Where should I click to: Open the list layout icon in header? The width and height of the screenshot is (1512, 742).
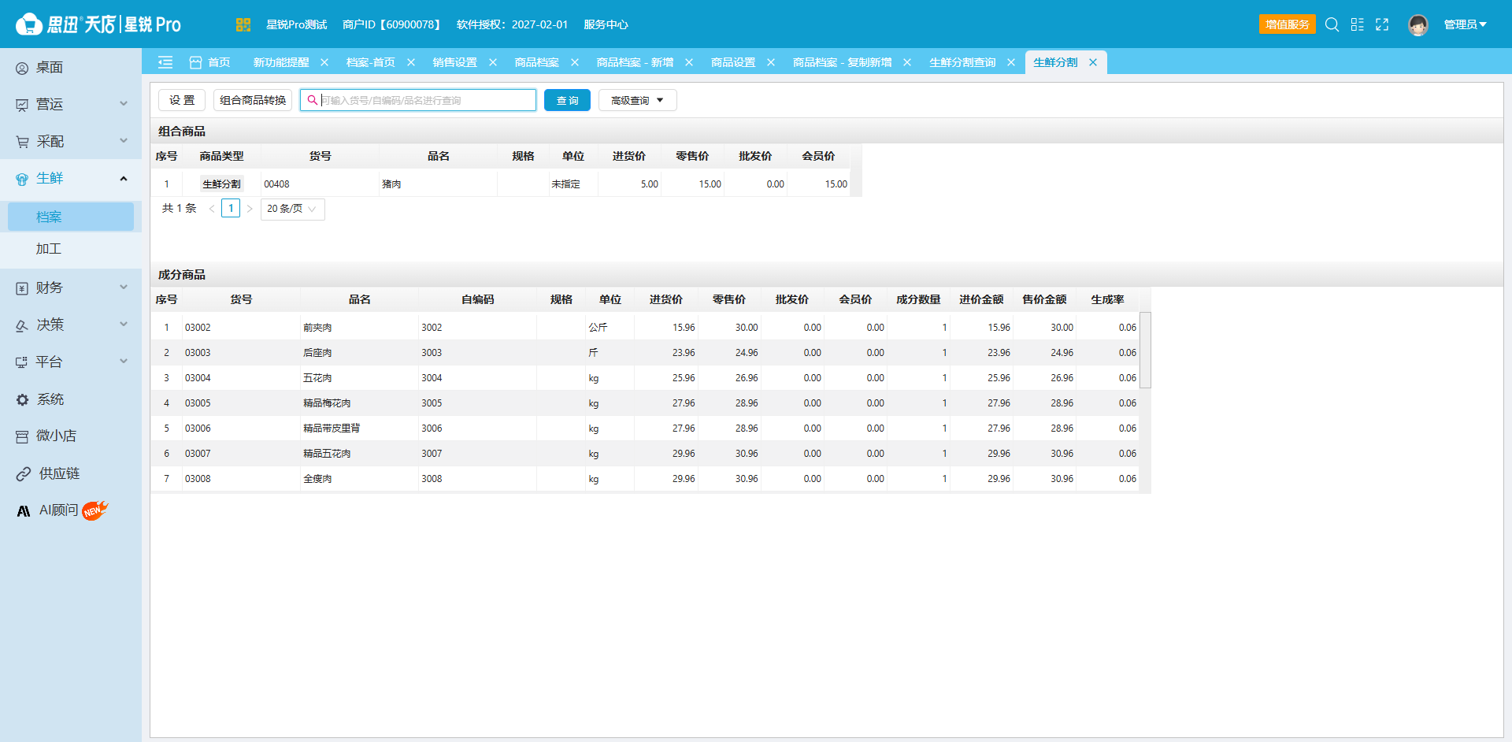click(x=1357, y=24)
